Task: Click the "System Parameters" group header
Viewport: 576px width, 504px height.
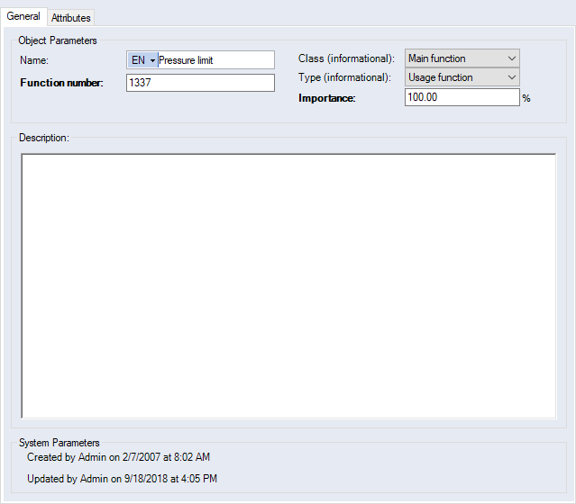Action: tap(59, 443)
